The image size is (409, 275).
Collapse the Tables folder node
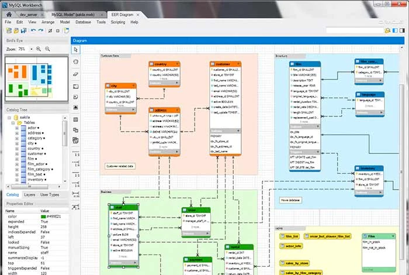13,123
